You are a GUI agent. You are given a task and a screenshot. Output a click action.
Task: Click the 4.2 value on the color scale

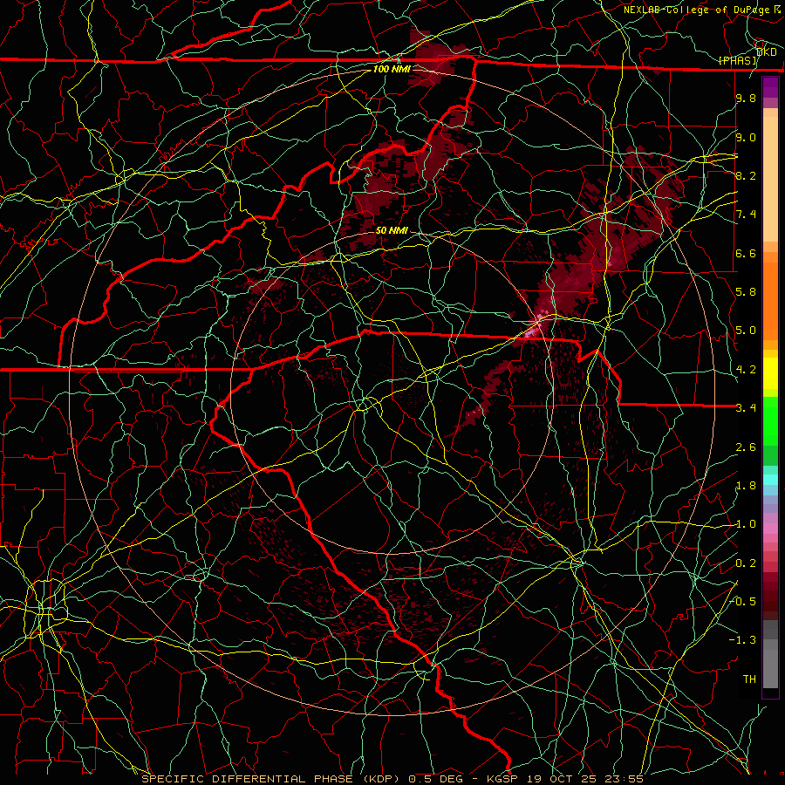[x=746, y=370]
